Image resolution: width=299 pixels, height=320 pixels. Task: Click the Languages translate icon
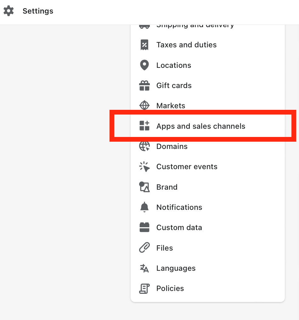pyautogui.click(x=144, y=268)
